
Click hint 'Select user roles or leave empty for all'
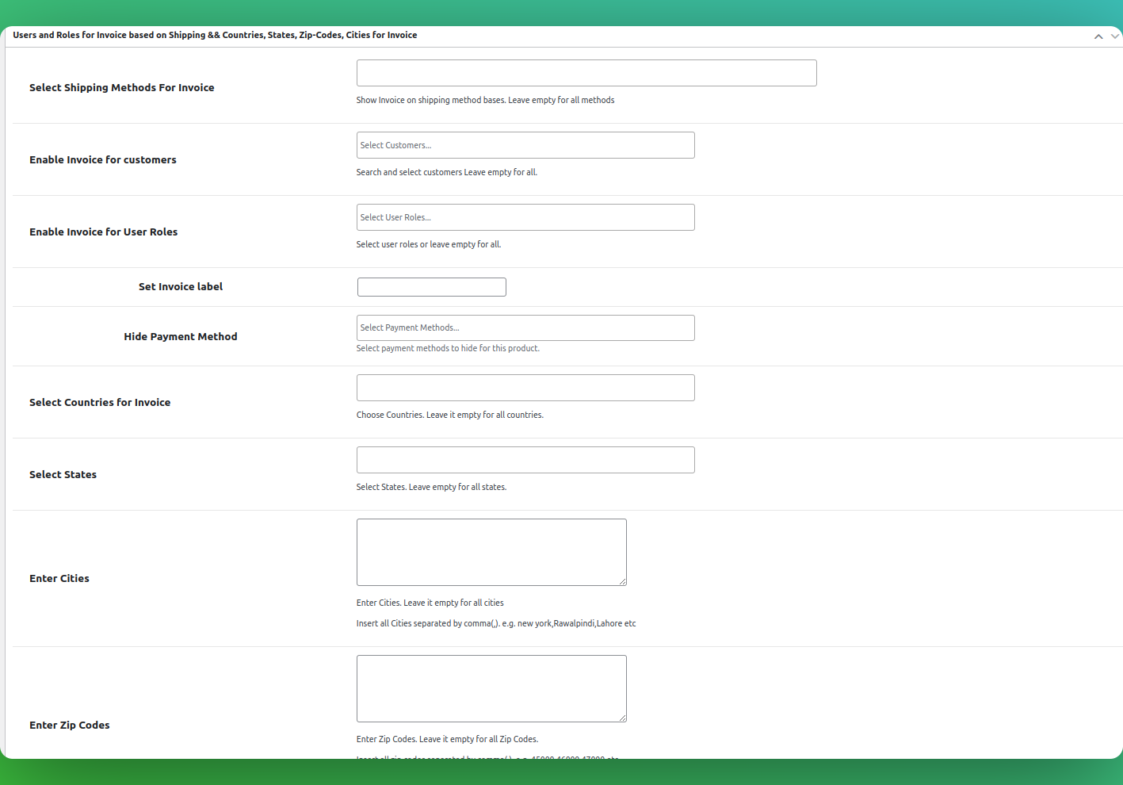coord(429,244)
